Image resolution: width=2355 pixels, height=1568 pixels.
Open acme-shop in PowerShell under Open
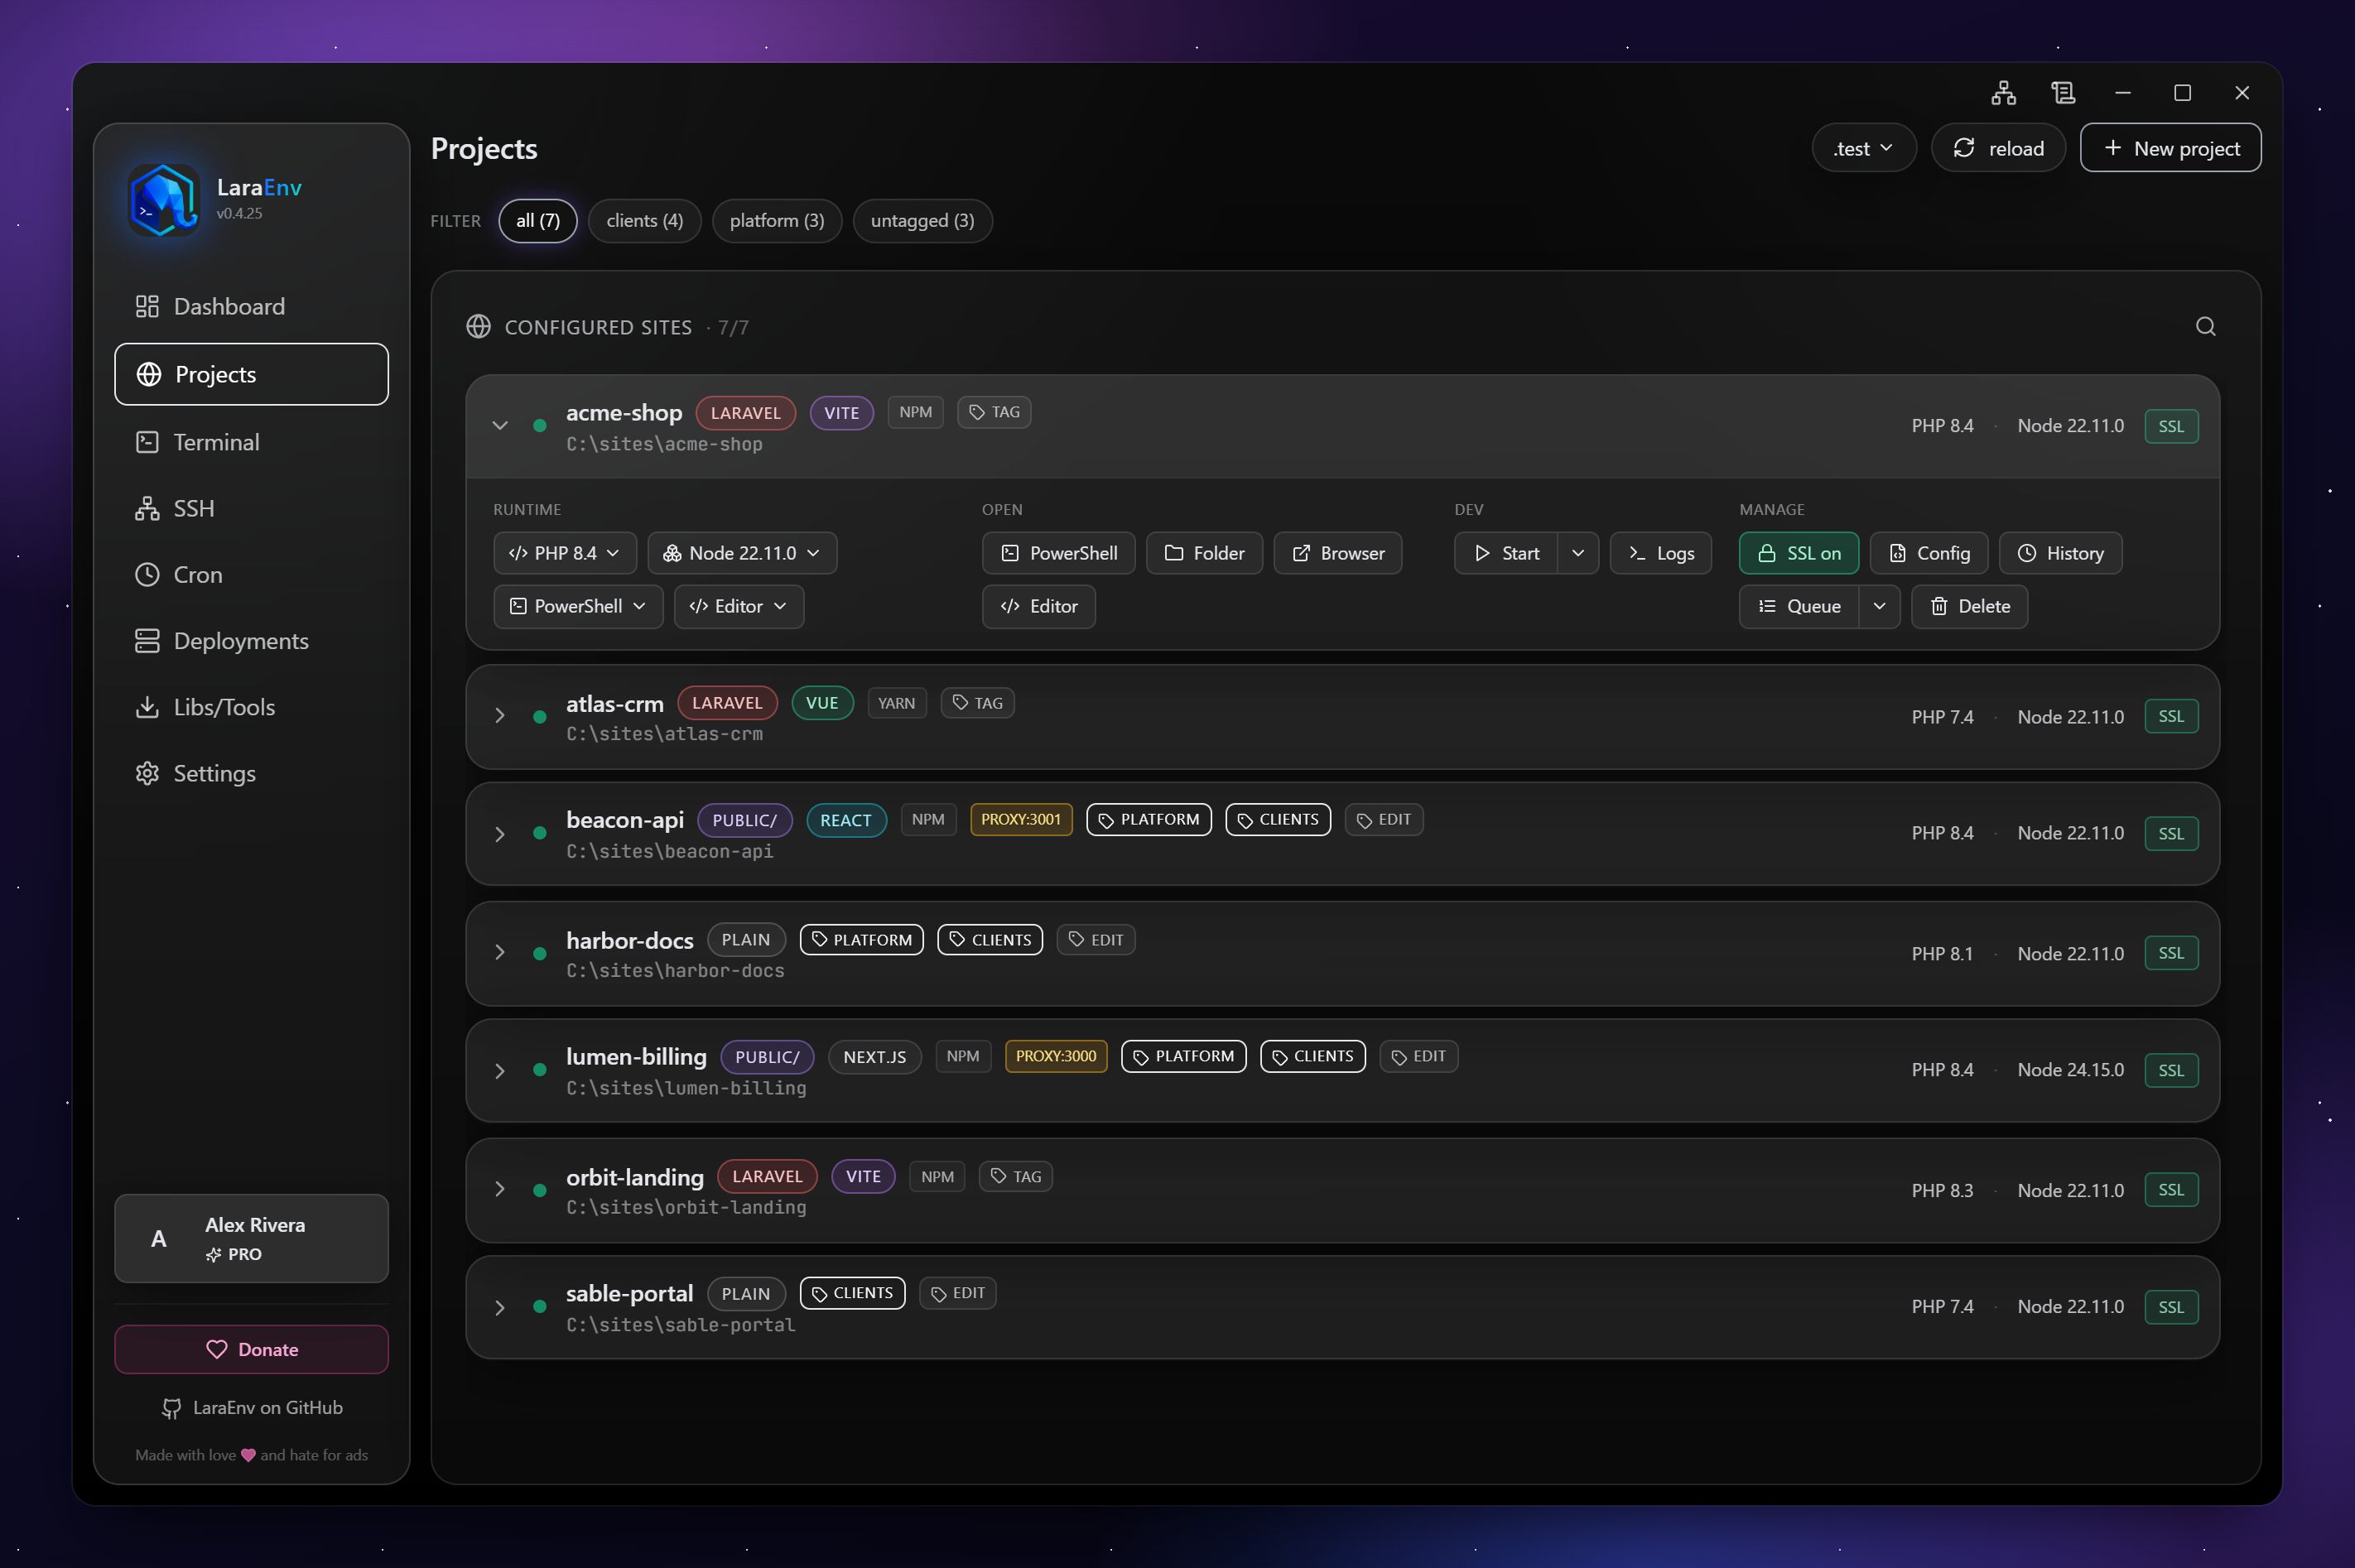click(1058, 553)
